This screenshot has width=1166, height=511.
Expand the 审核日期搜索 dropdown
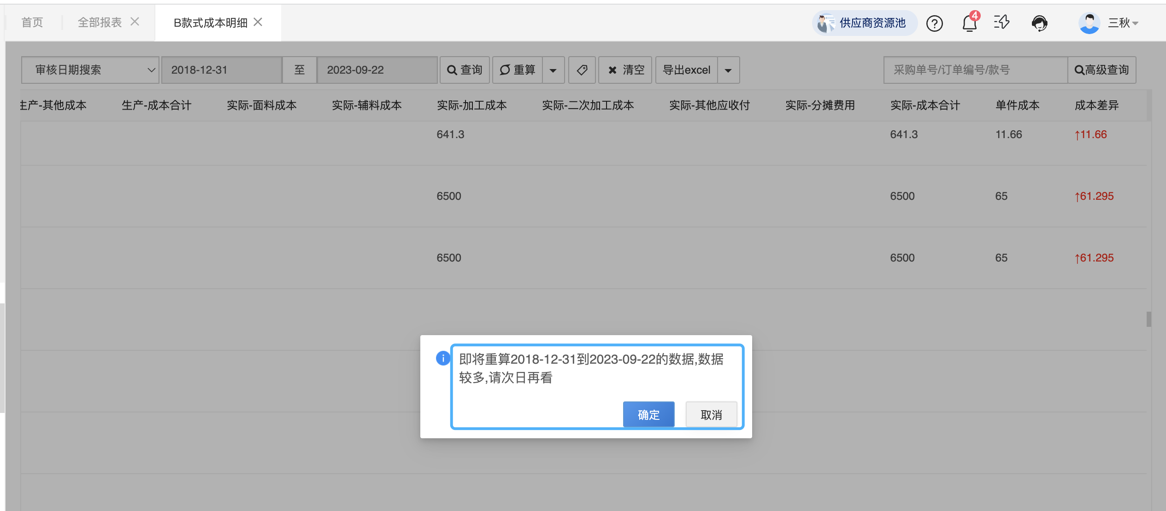pyautogui.click(x=90, y=70)
